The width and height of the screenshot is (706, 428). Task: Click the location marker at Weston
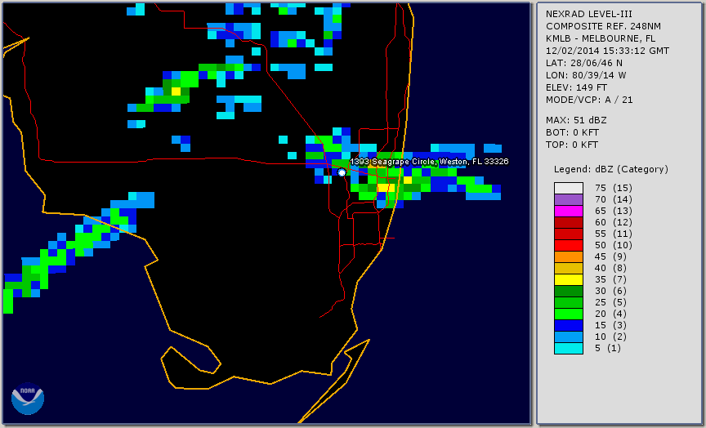tap(342, 172)
